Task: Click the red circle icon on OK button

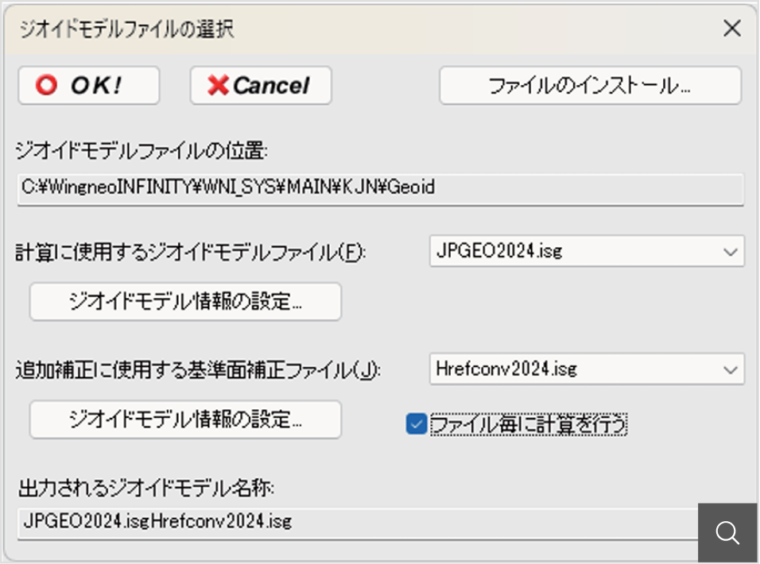Action: pyautogui.click(x=47, y=86)
